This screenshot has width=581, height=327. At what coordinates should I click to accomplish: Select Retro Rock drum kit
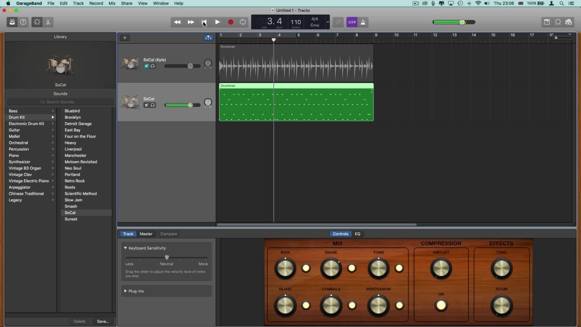[x=74, y=181]
